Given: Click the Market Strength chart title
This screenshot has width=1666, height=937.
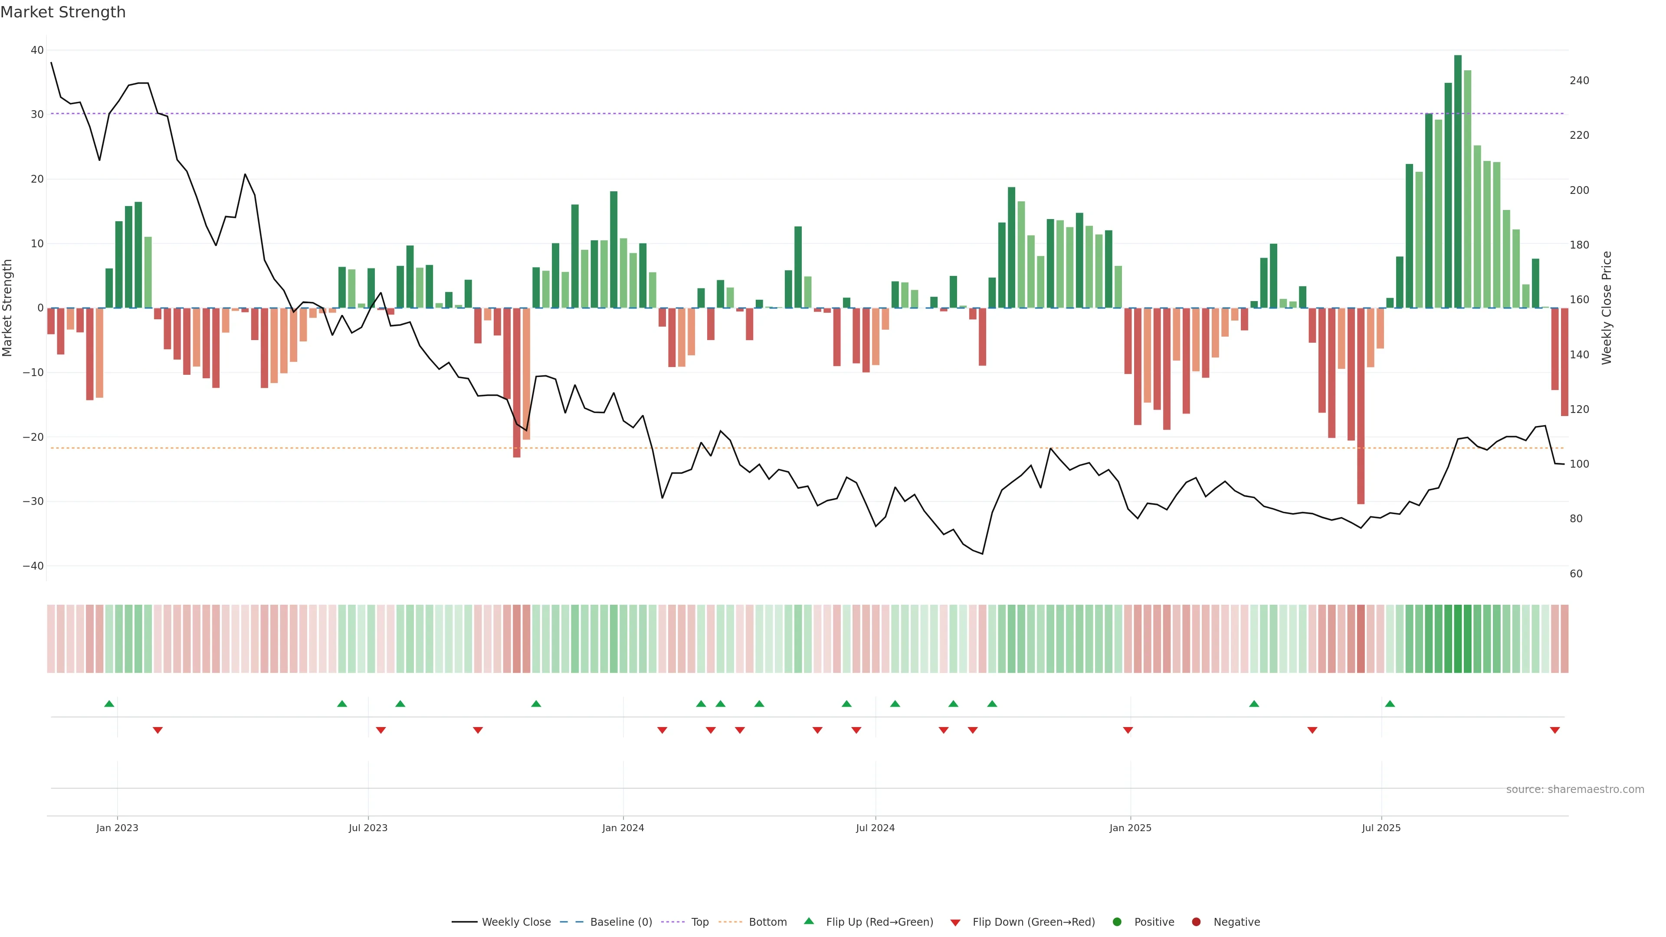Looking at the screenshot, I should click(x=63, y=12).
